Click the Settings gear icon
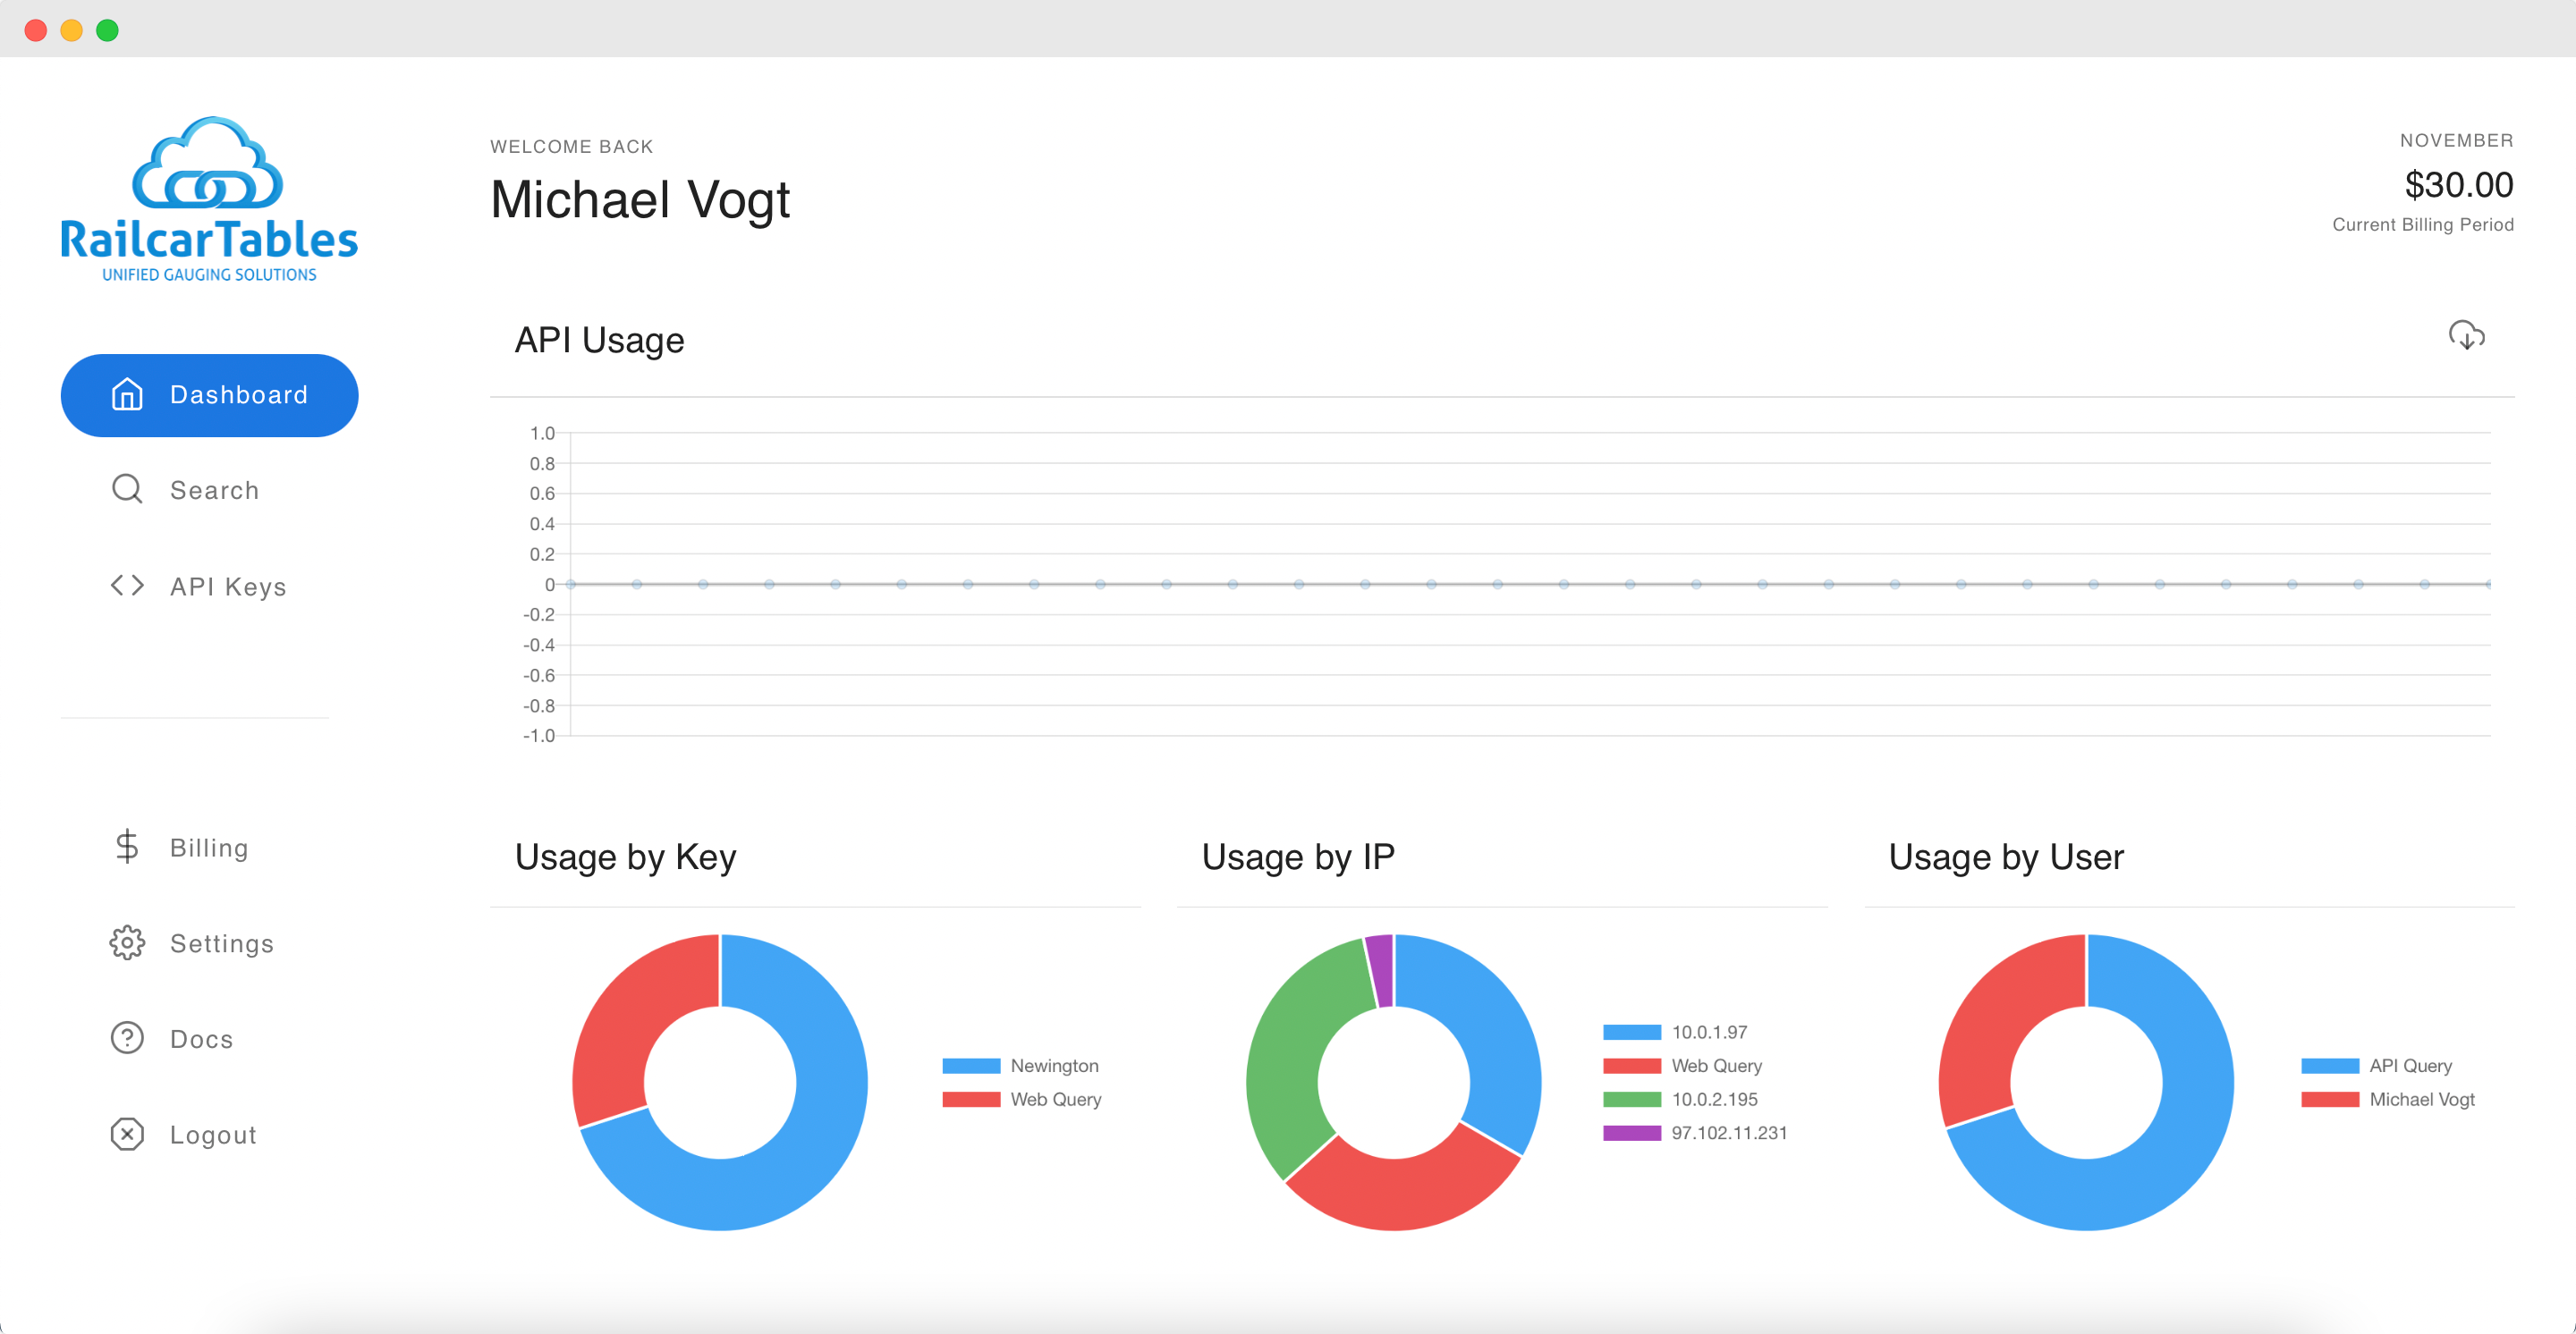The height and width of the screenshot is (1334, 2576). tap(127, 943)
